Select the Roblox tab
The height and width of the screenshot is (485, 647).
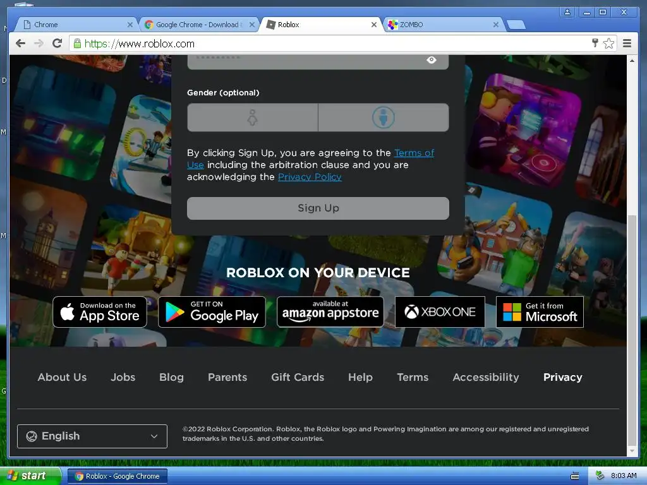[320, 25]
